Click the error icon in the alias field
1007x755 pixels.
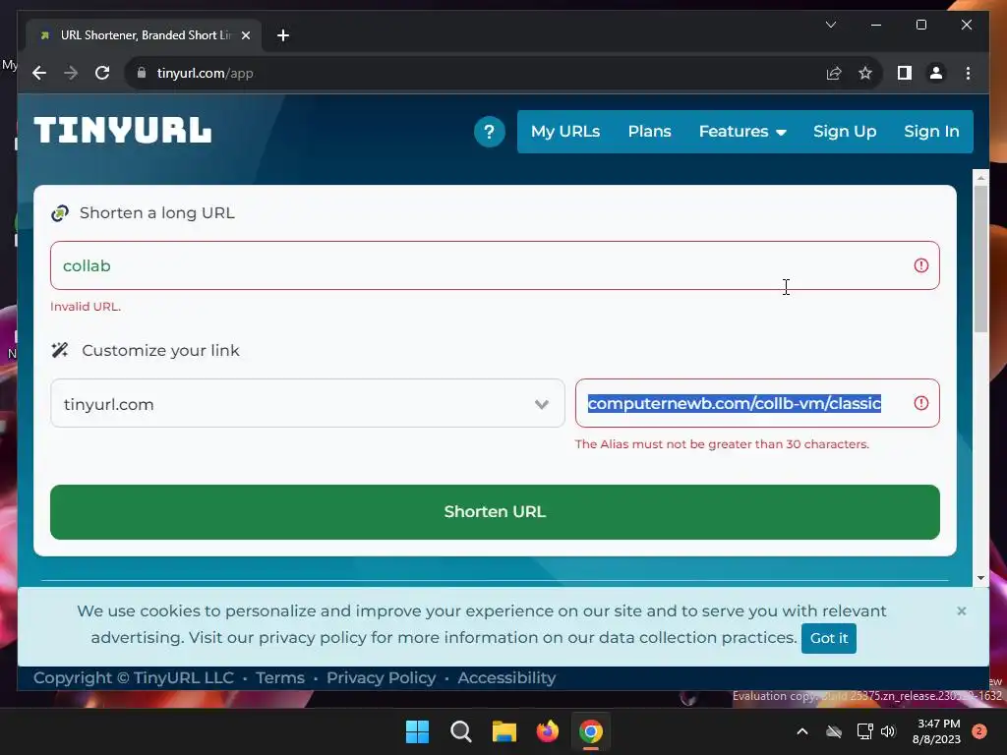[x=920, y=402]
